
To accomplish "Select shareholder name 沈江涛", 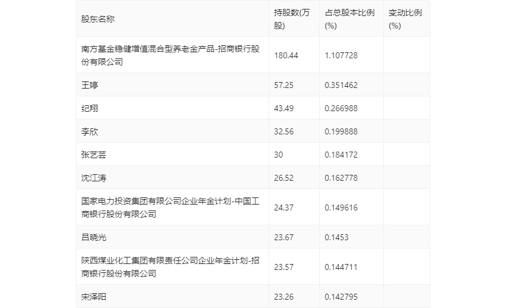I will coord(93,178).
